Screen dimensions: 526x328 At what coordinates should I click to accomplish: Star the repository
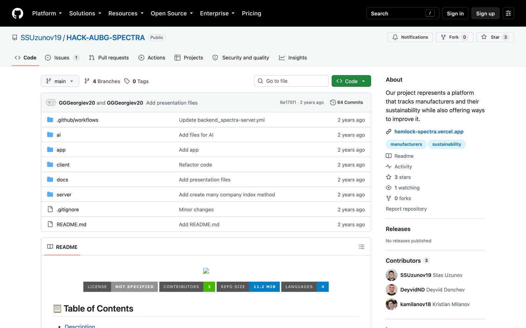[x=495, y=37]
